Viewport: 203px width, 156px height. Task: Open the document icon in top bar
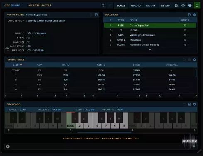click(176, 5)
